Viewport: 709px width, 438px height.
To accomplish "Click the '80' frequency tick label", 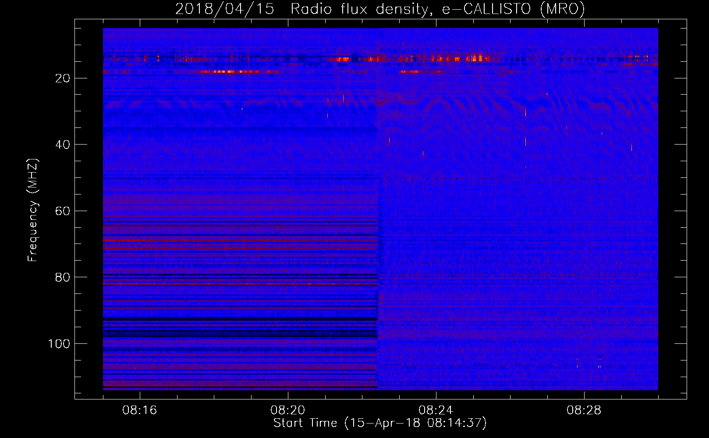I will [x=63, y=277].
